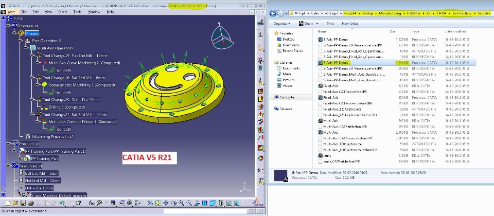This screenshot has height=216, width=494.
Task: Click New folder in Explorer toolbar
Action: coord(350,23)
